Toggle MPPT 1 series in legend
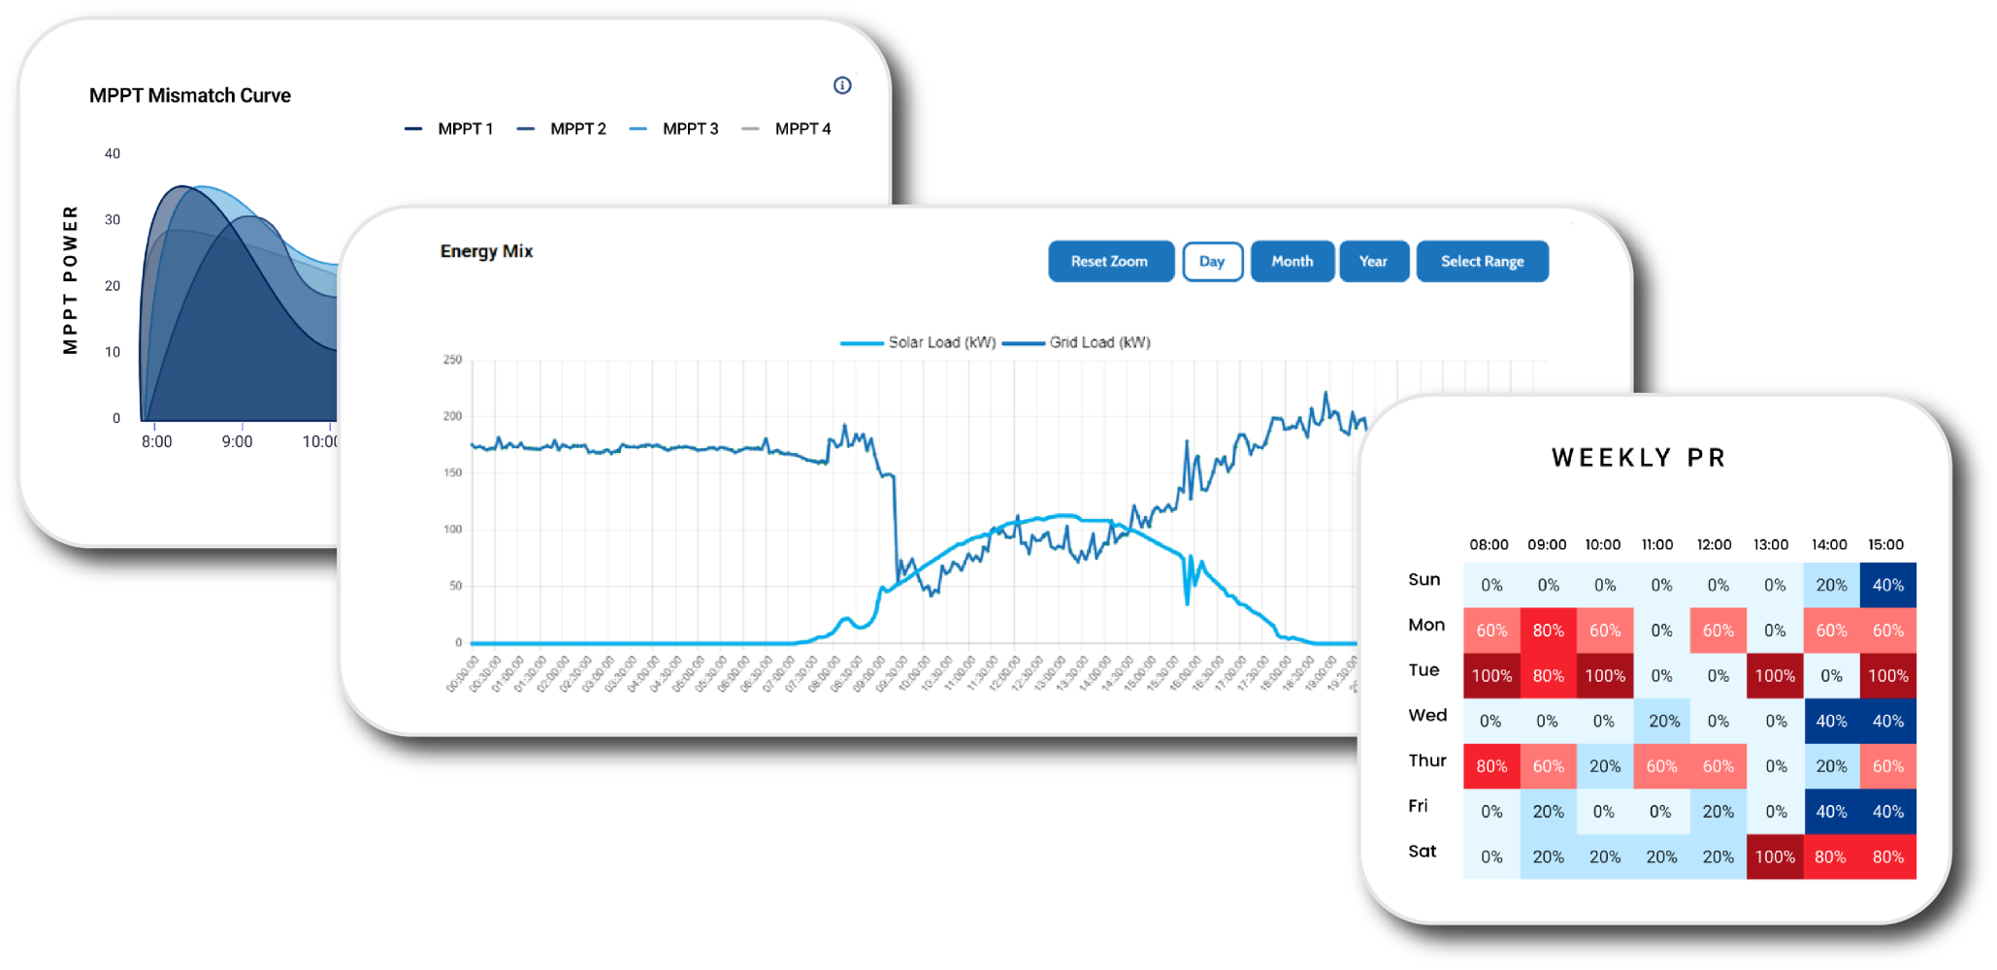The height and width of the screenshot is (970, 1997). [448, 129]
